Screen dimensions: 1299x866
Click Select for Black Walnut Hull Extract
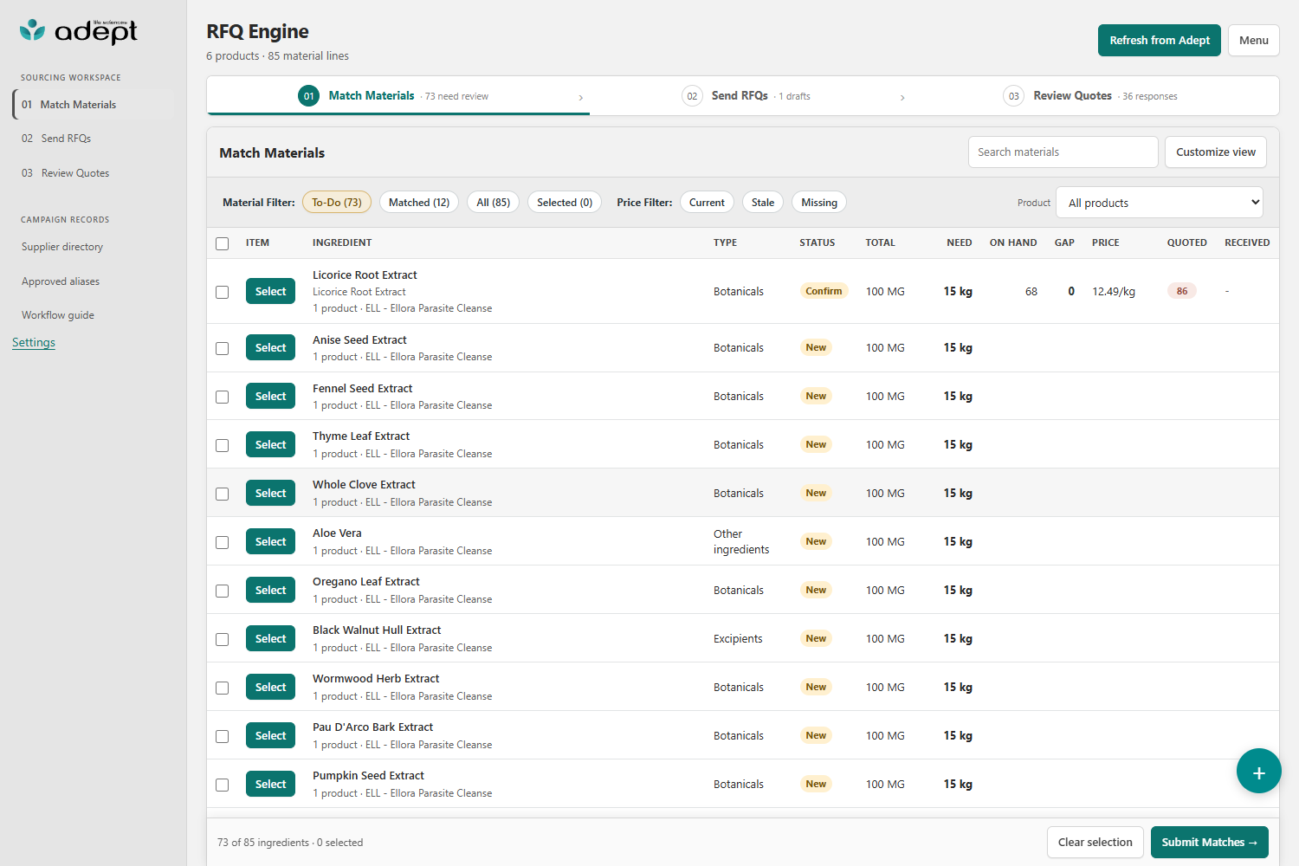(x=270, y=638)
